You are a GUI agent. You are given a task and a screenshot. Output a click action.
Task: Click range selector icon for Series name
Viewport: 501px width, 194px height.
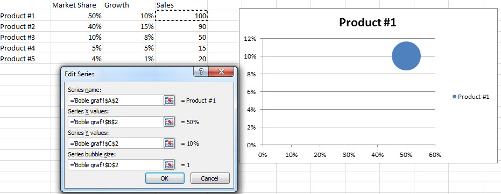(170, 100)
